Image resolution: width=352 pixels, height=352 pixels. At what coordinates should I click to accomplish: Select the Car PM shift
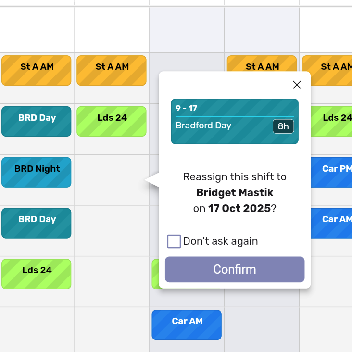[x=332, y=172]
